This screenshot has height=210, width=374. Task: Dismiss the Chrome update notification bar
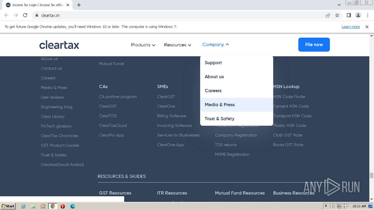pyautogui.click(x=367, y=27)
